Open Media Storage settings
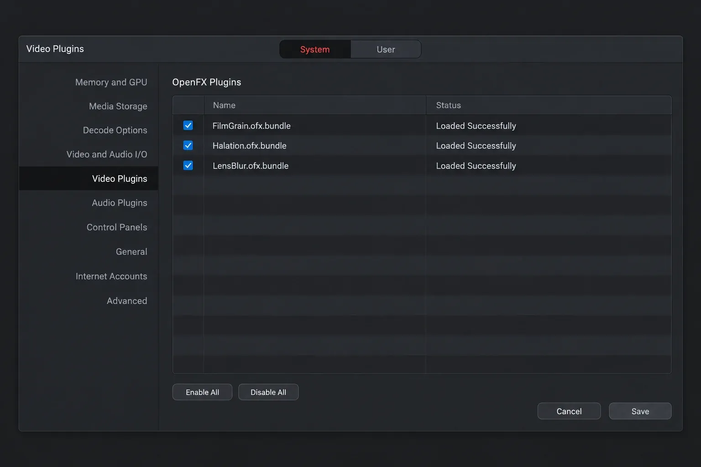This screenshot has height=467, width=701. pos(118,106)
